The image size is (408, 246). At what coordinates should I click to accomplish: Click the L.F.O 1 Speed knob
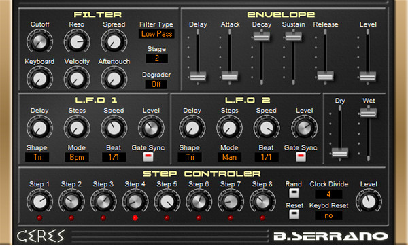coord(114,128)
